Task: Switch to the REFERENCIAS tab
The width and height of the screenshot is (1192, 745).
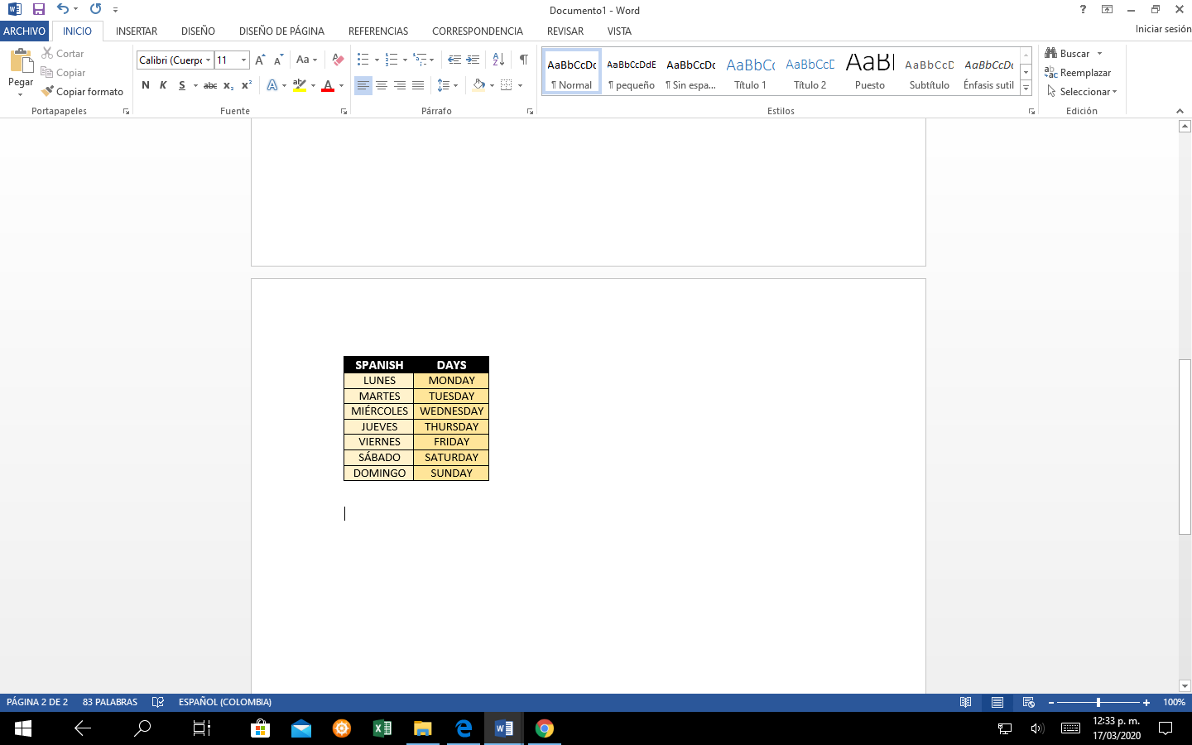Action: [378, 31]
